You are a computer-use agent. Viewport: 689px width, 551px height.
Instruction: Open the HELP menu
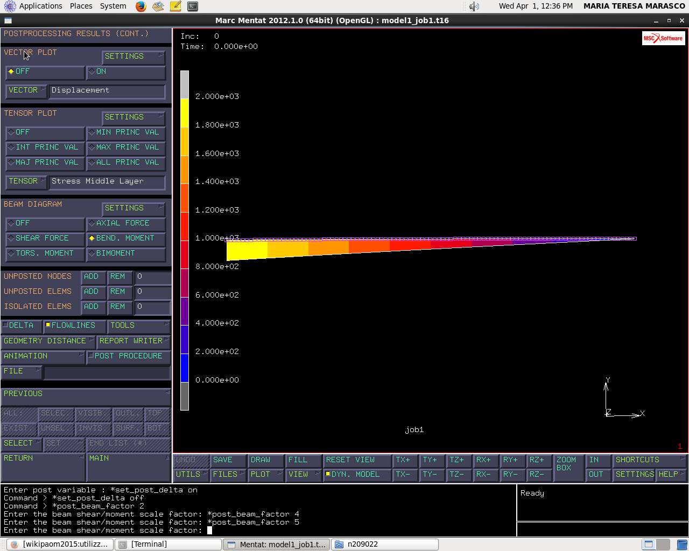point(671,475)
